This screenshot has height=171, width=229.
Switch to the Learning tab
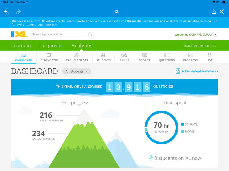pyautogui.click(x=21, y=46)
